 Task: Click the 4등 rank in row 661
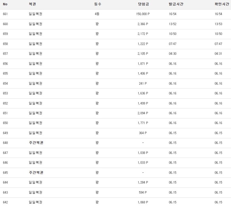coord(97,14)
